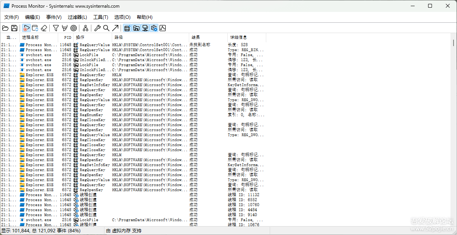This screenshot has height=235, width=457.
Task: Select the 长度: 528 detail cell
Action: [238, 45]
